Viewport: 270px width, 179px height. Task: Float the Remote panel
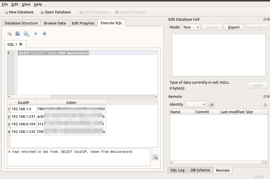click(x=265, y=97)
